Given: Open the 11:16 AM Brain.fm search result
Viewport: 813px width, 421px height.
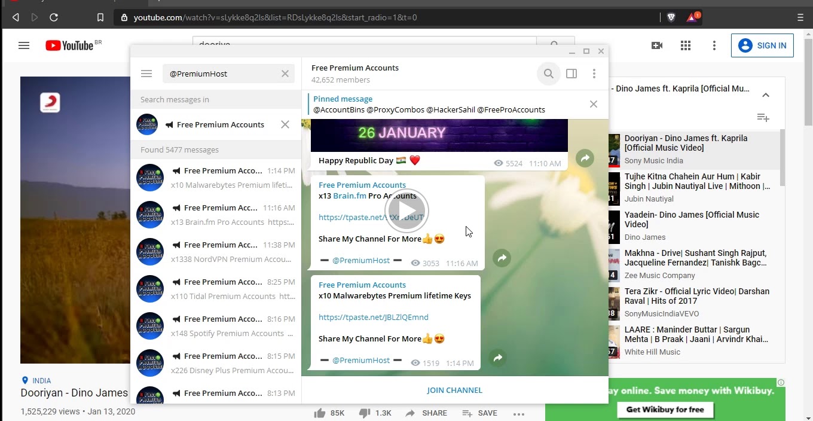Looking at the screenshot, I should [216, 215].
